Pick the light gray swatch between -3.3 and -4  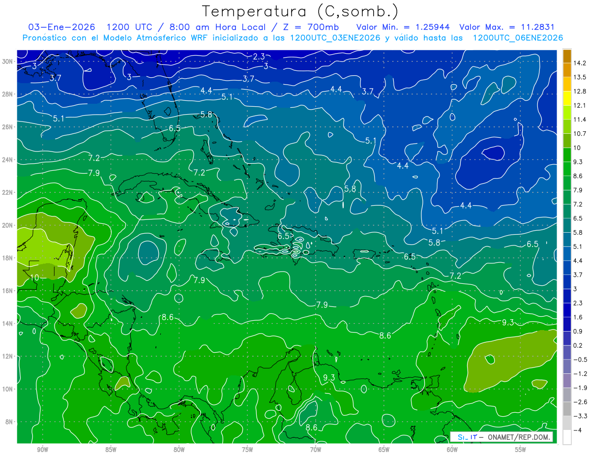click(567, 423)
